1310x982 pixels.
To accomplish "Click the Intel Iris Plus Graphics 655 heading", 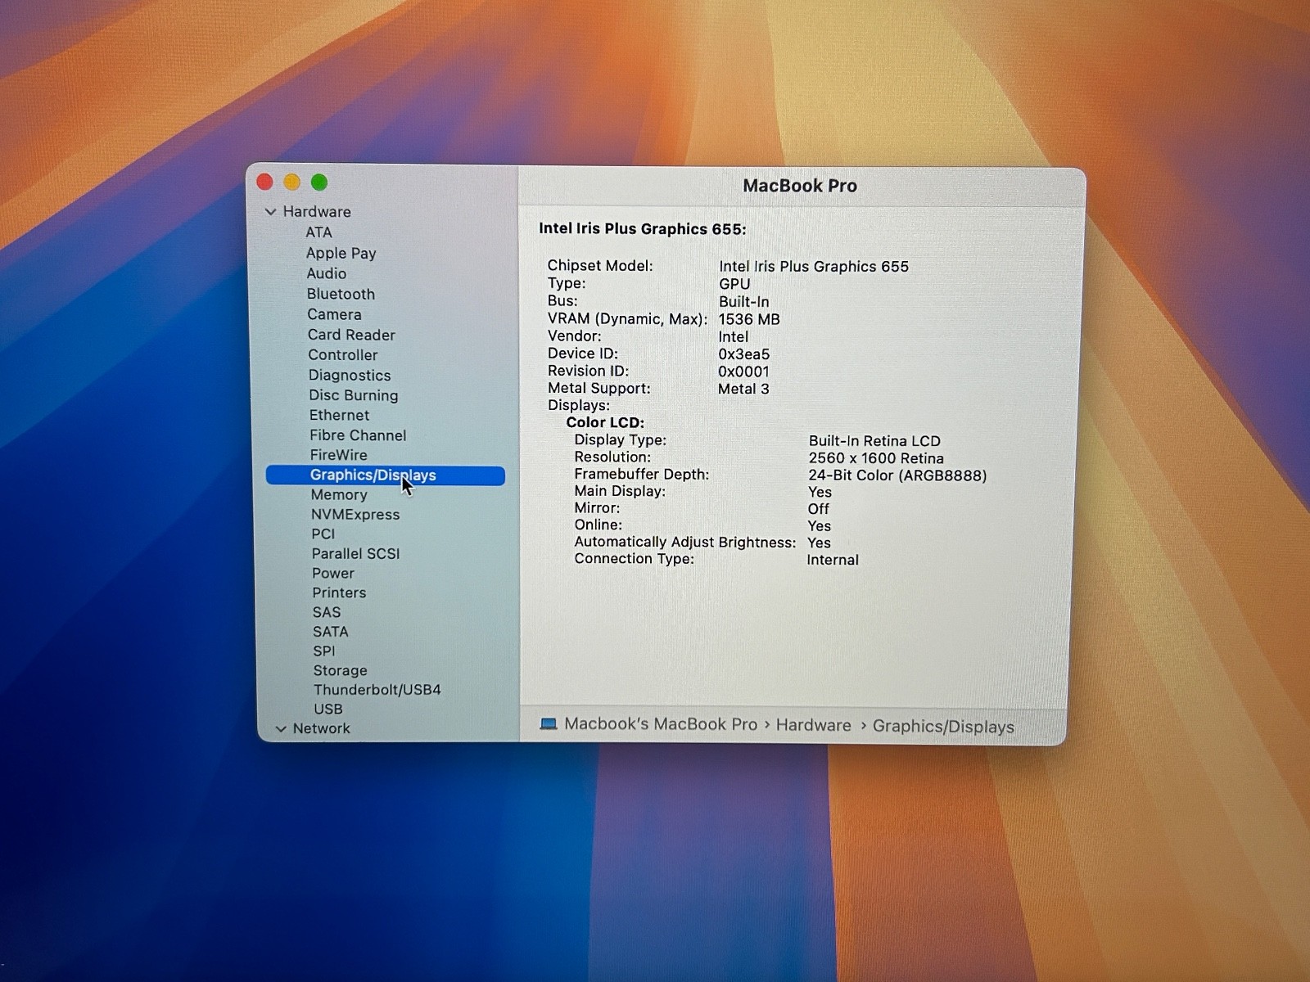I will [643, 229].
